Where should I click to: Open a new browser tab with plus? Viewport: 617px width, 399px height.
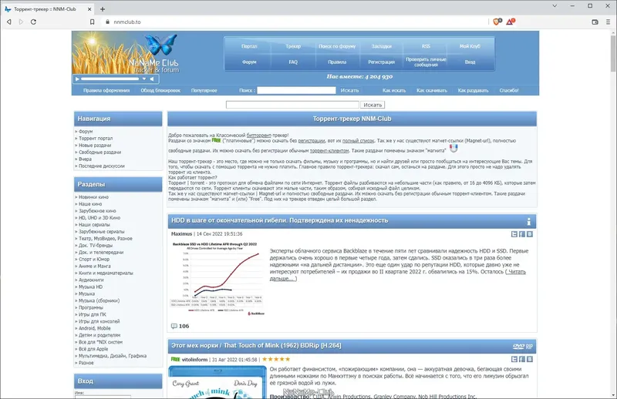(x=103, y=9)
